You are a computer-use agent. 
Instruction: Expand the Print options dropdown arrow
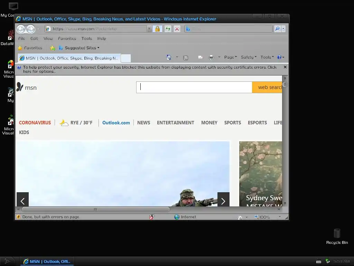219,57
